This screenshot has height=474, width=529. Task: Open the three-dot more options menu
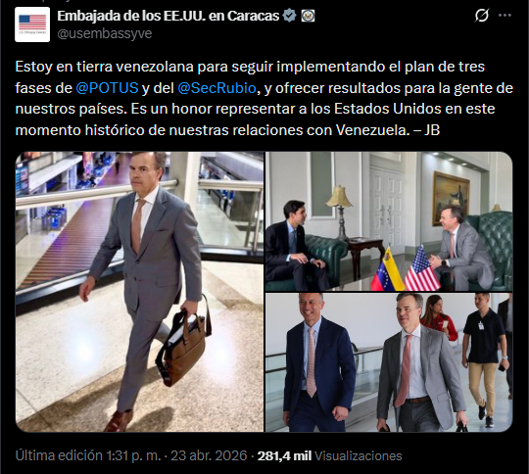pyautogui.click(x=505, y=16)
